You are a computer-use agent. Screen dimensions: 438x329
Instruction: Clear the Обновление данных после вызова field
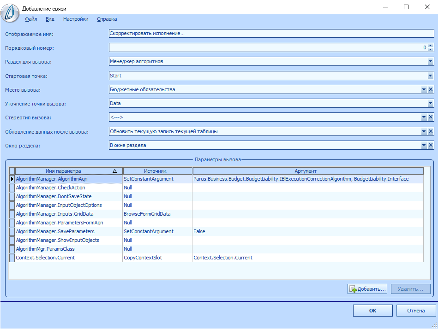[x=431, y=132]
